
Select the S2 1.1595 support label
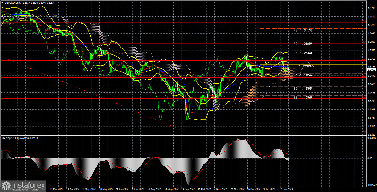click(x=303, y=89)
